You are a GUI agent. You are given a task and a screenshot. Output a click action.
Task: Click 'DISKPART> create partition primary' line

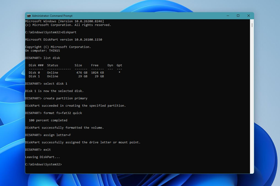pyautogui.click(x=56, y=98)
